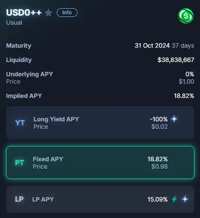
Task: Click the $38,838,667 liquidity value
Action: 176,60
